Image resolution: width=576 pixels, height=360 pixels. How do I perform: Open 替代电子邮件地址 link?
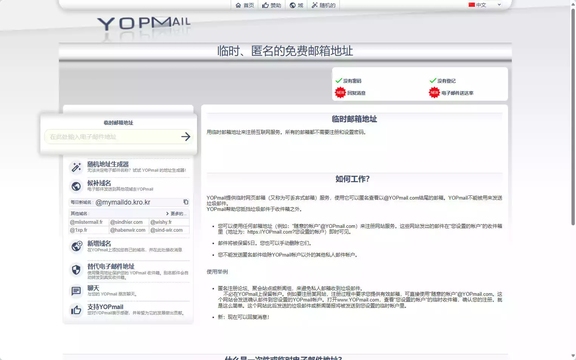[111, 266]
